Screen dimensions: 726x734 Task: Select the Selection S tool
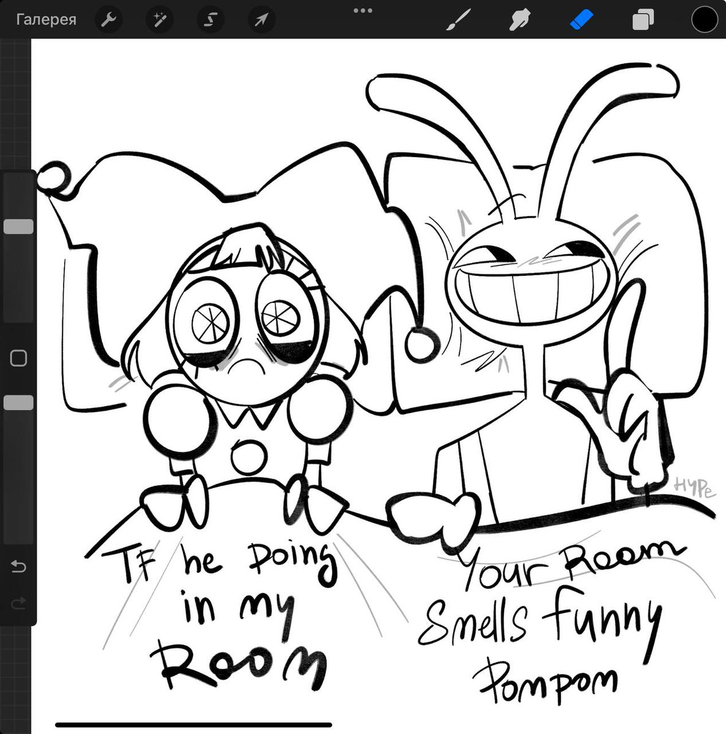click(210, 20)
